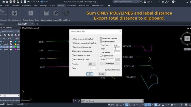
Task: Open the StyleGenerator add-in
Action: [46, 13]
